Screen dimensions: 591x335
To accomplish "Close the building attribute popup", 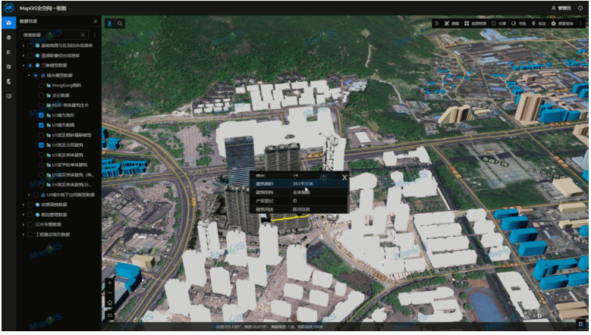I will coord(344,177).
